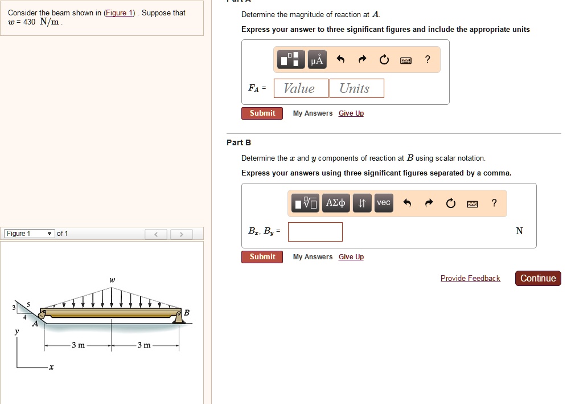Click the previous figure chevron
The height and width of the screenshot is (404, 567).
156,233
